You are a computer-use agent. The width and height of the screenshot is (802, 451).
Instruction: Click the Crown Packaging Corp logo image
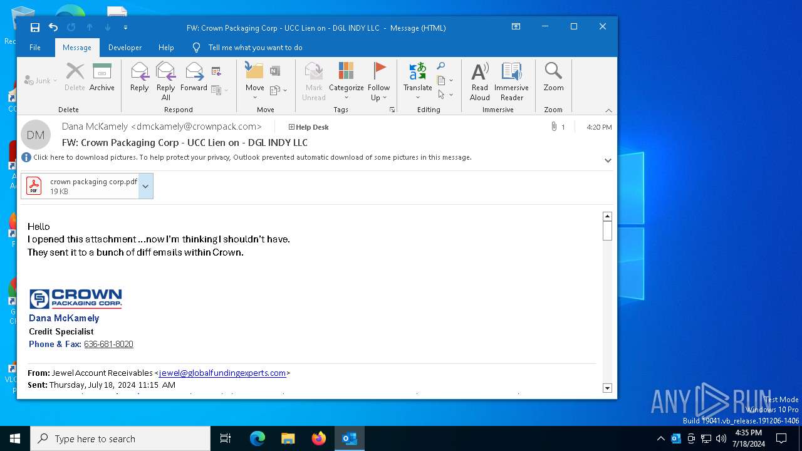pyautogui.click(x=75, y=298)
